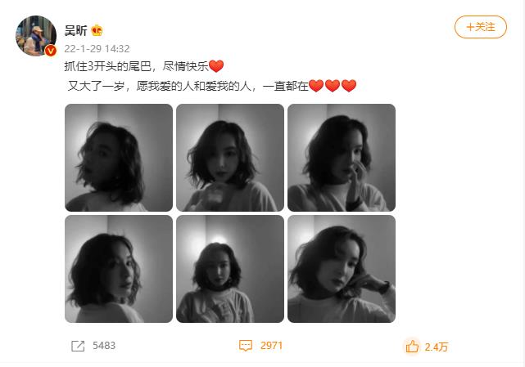The width and height of the screenshot is (525, 367).
Task: Click the last red heart emoji in second line
Action: 349,86
